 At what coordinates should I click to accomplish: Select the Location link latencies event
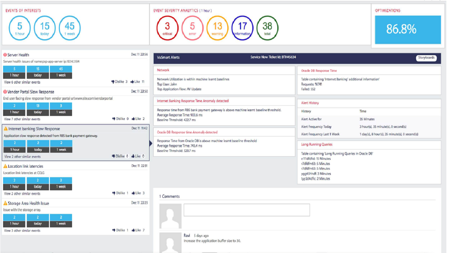[25, 166]
